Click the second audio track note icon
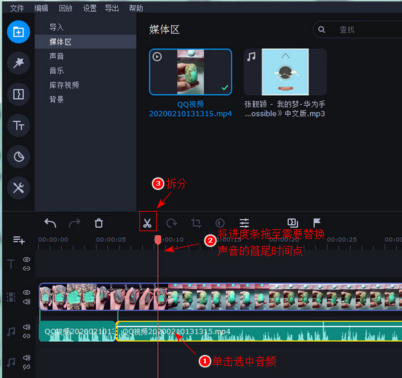The width and height of the screenshot is (402, 378). [11, 362]
